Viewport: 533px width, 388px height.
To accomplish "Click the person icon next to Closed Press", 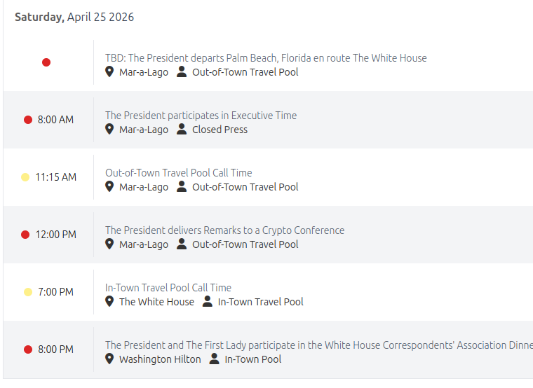I will [x=182, y=129].
